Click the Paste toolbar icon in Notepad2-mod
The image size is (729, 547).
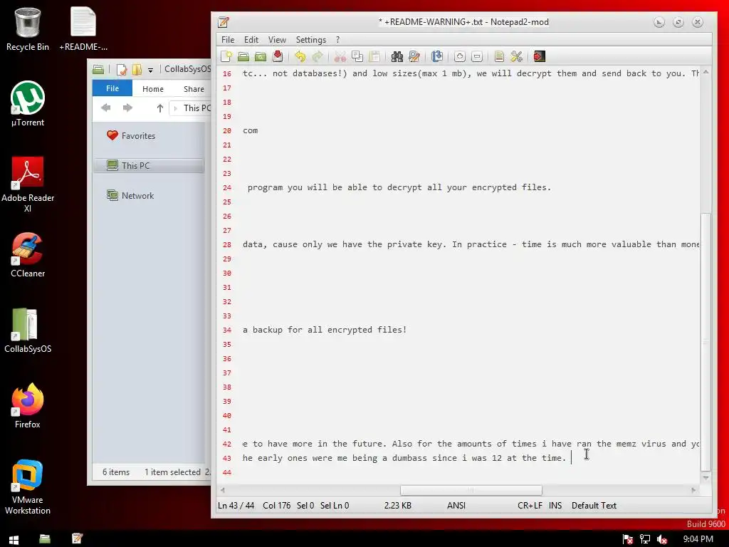click(x=374, y=57)
